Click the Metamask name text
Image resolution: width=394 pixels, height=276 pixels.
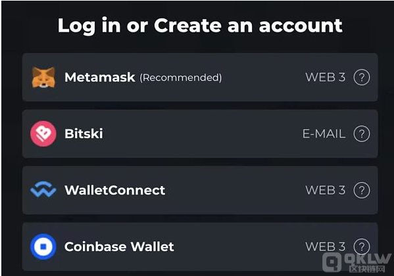pyautogui.click(x=100, y=77)
